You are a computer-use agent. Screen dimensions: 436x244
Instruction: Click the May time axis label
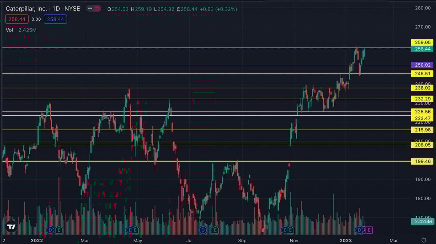coord(137,240)
